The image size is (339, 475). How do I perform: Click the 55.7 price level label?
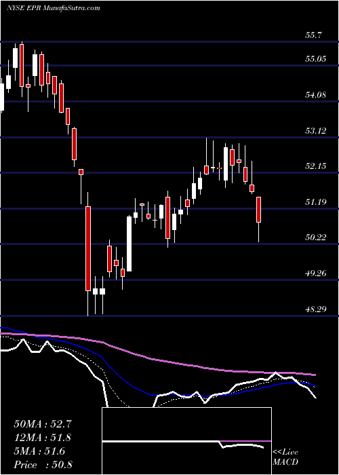[x=313, y=35]
